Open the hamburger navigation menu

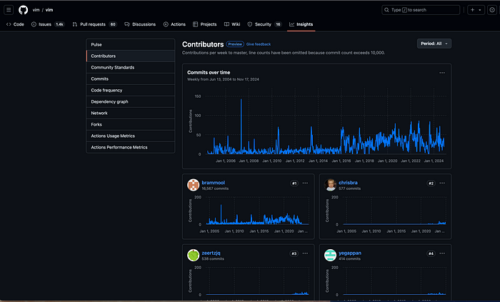[9, 10]
